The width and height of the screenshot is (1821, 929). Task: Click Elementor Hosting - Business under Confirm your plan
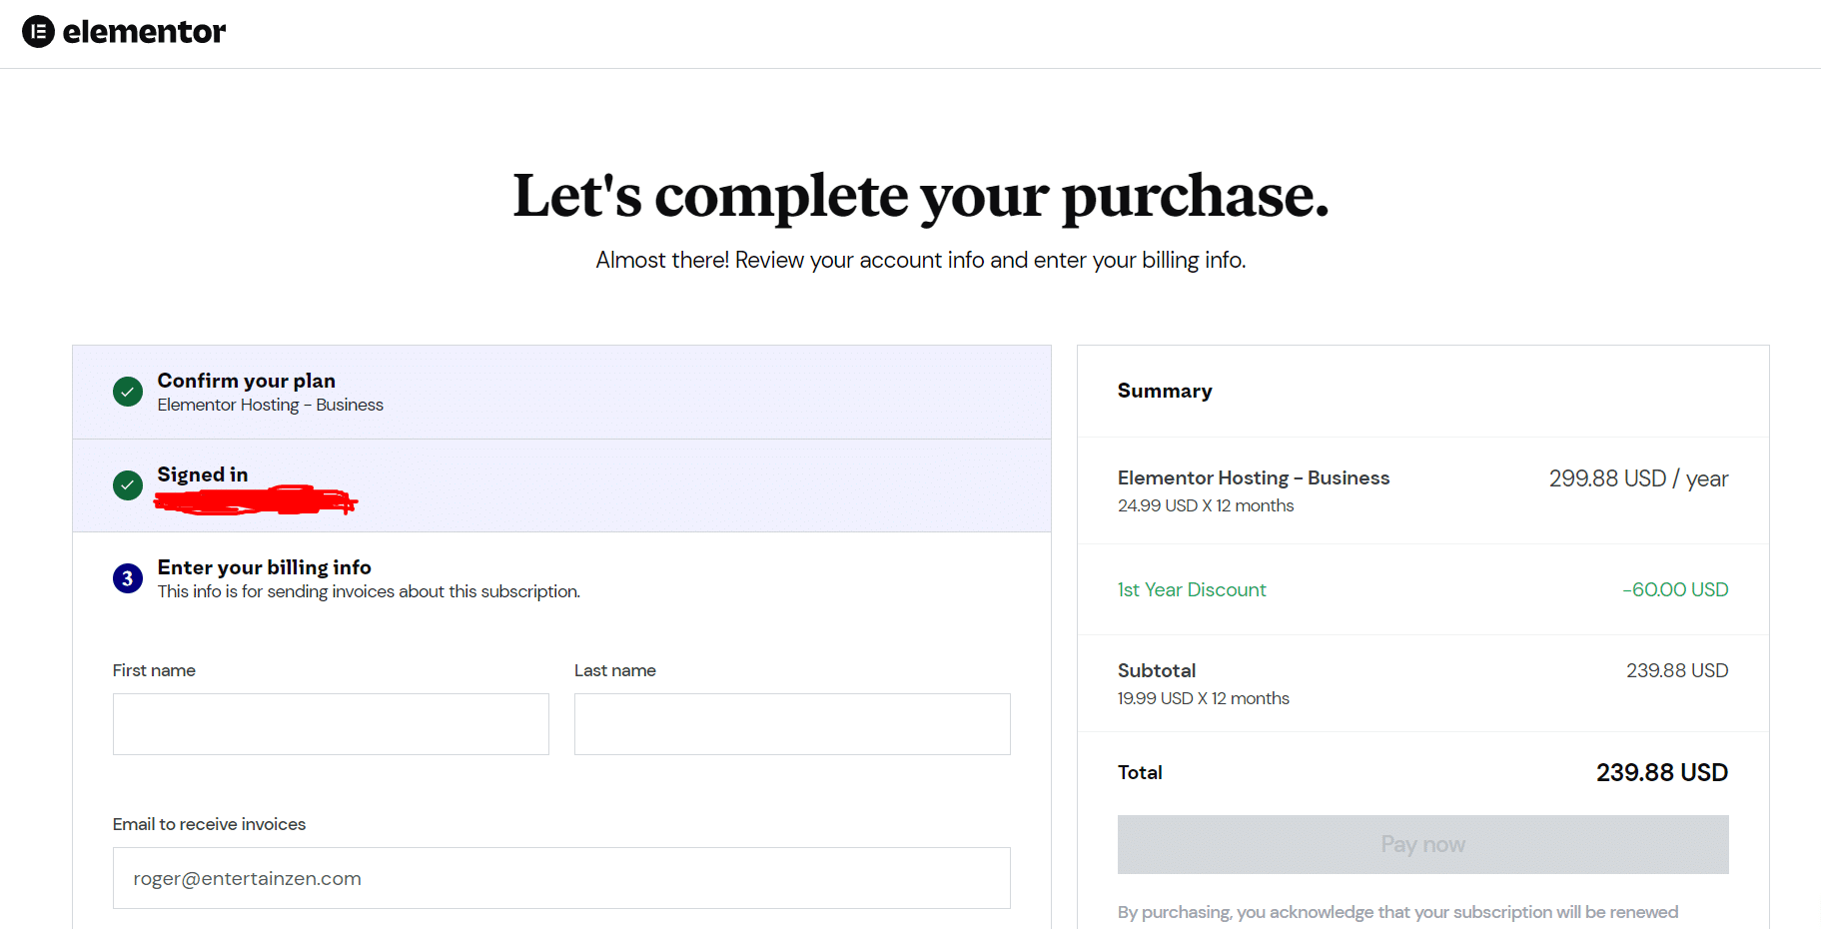[270, 405]
